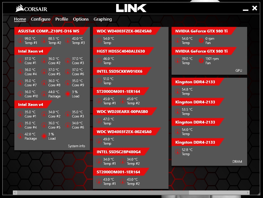The height and width of the screenshot is (198, 263).
Task: Click the first WD4003FZEX 54.0 °C temp icon
Action: click(99, 41)
